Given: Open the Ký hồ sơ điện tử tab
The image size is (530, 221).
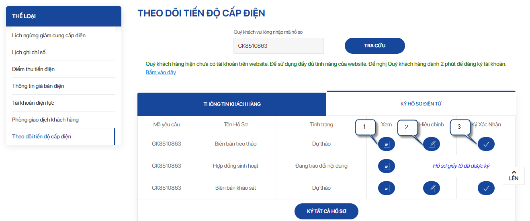Looking at the screenshot, I should [x=421, y=104].
